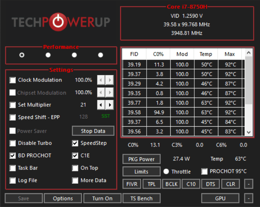The image size is (260, 207).
Task: Increase the Set Multiplier value
Action: click(110, 105)
